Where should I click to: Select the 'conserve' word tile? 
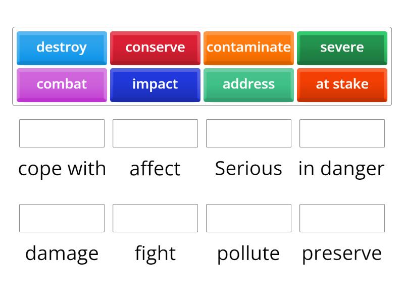click(155, 47)
